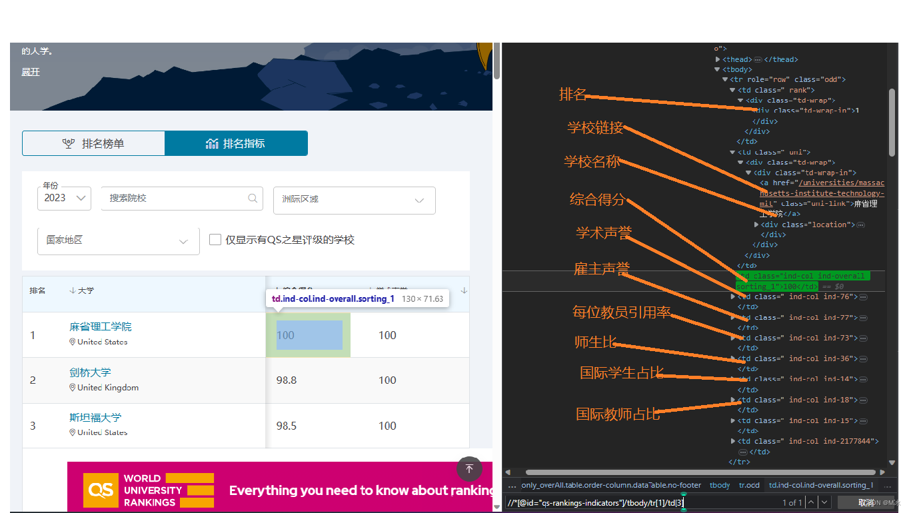Click the XPath search field in DevTools
The height and width of the screenshot is (513, 911).
[642, 502]
